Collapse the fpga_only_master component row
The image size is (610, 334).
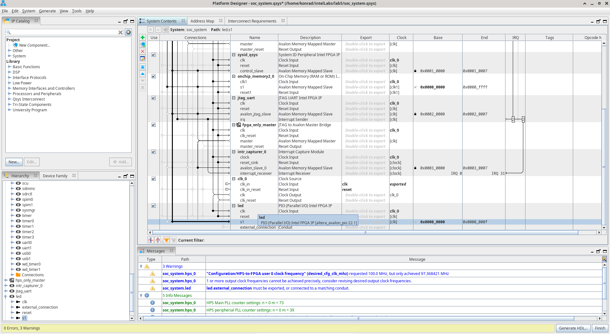point(234,125)
